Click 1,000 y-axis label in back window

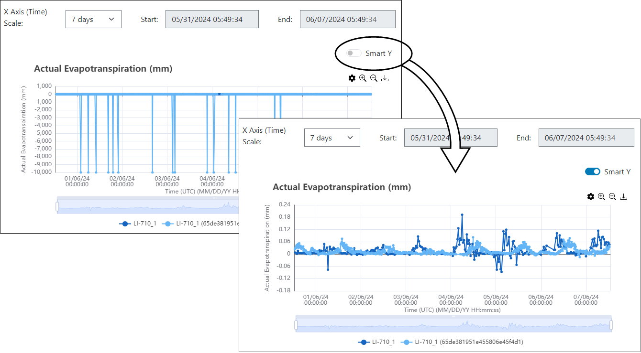pyautogui.click(x=44, y=86)
